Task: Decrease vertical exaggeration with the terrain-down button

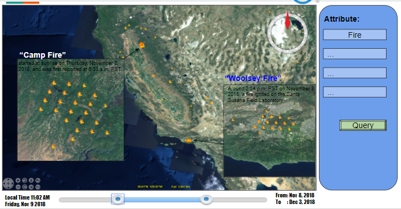Action: coord(38,187)
